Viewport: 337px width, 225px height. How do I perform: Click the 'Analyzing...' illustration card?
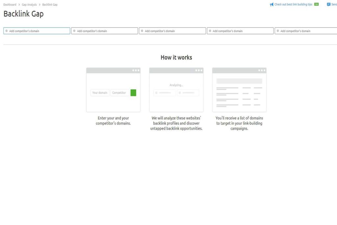coord(176,90)
